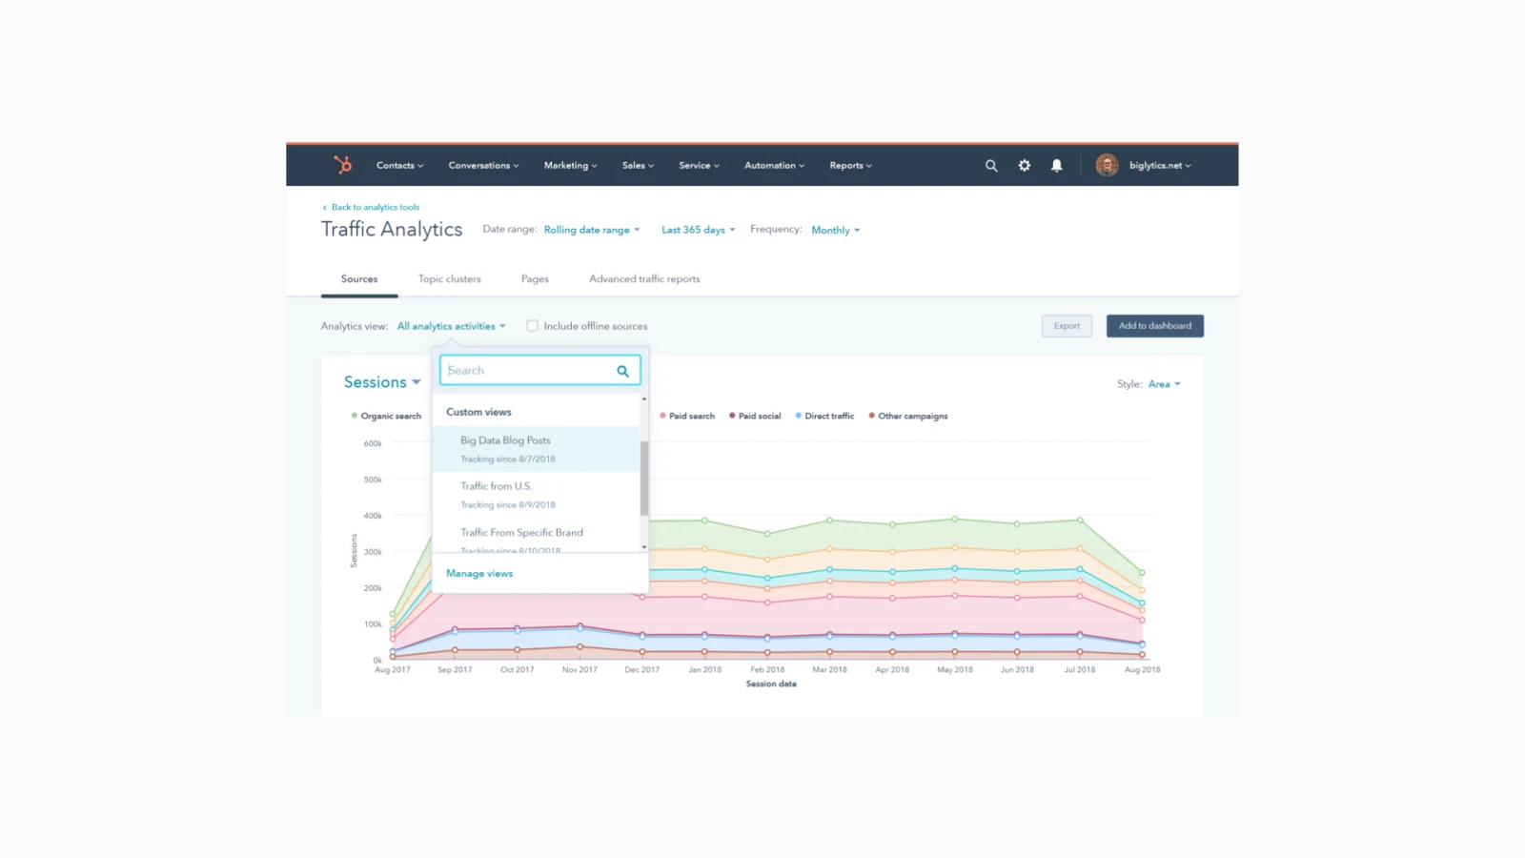
Task: Click Manage views link
Action: point(479,574)
